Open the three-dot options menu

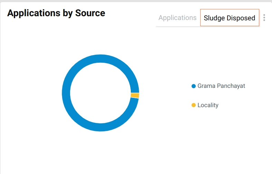(x=264, y=18)
